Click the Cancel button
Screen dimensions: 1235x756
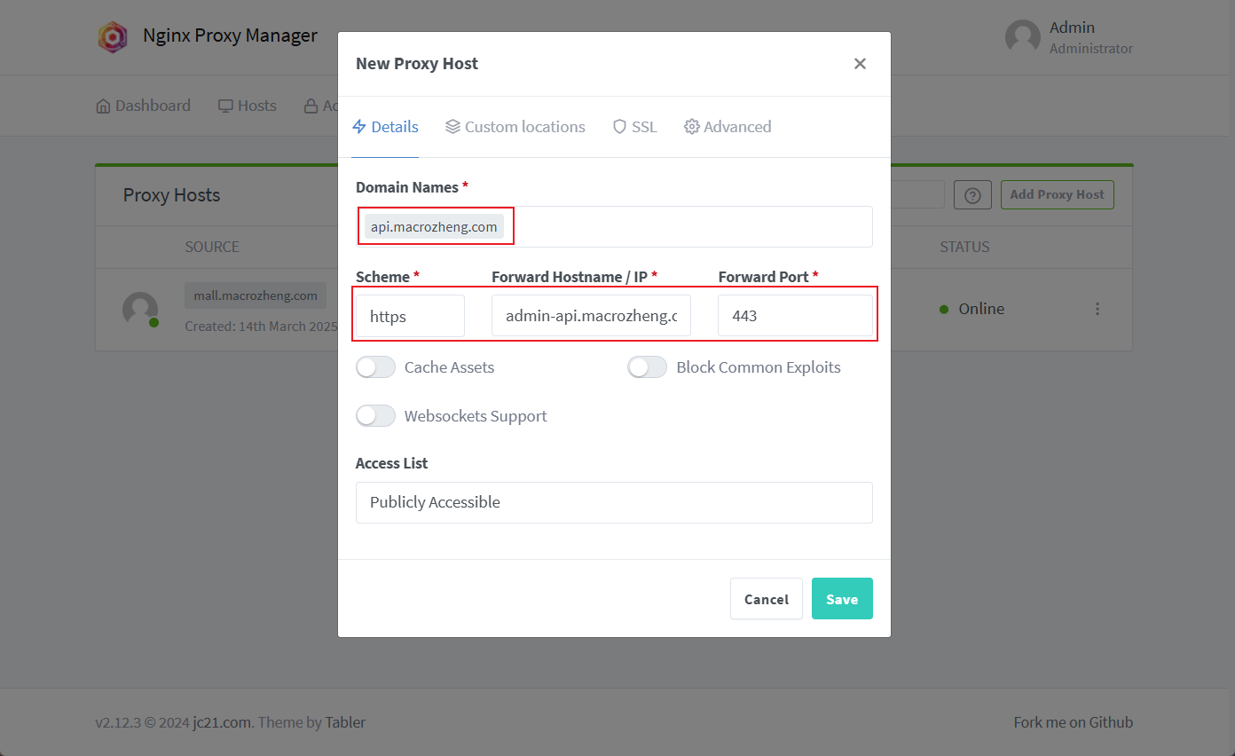point(767,599)
